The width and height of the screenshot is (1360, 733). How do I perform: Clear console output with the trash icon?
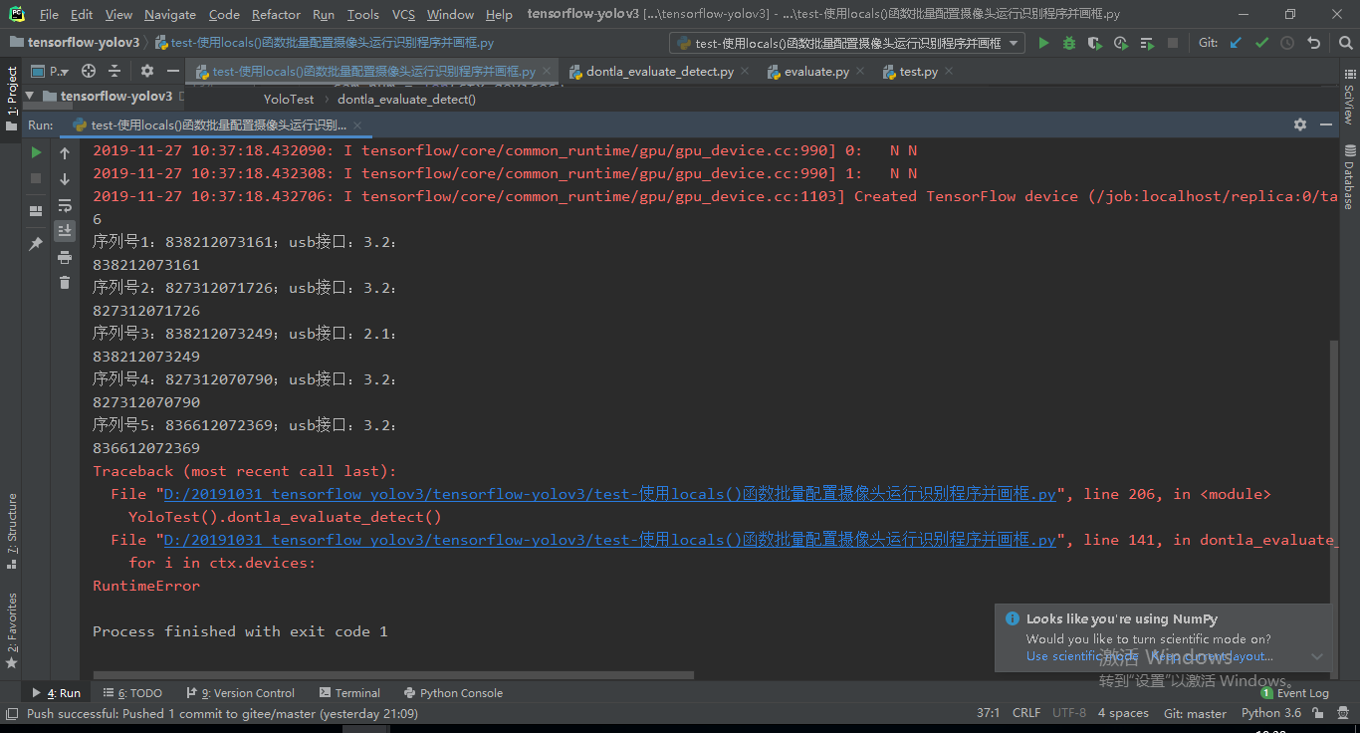[65, 282]
